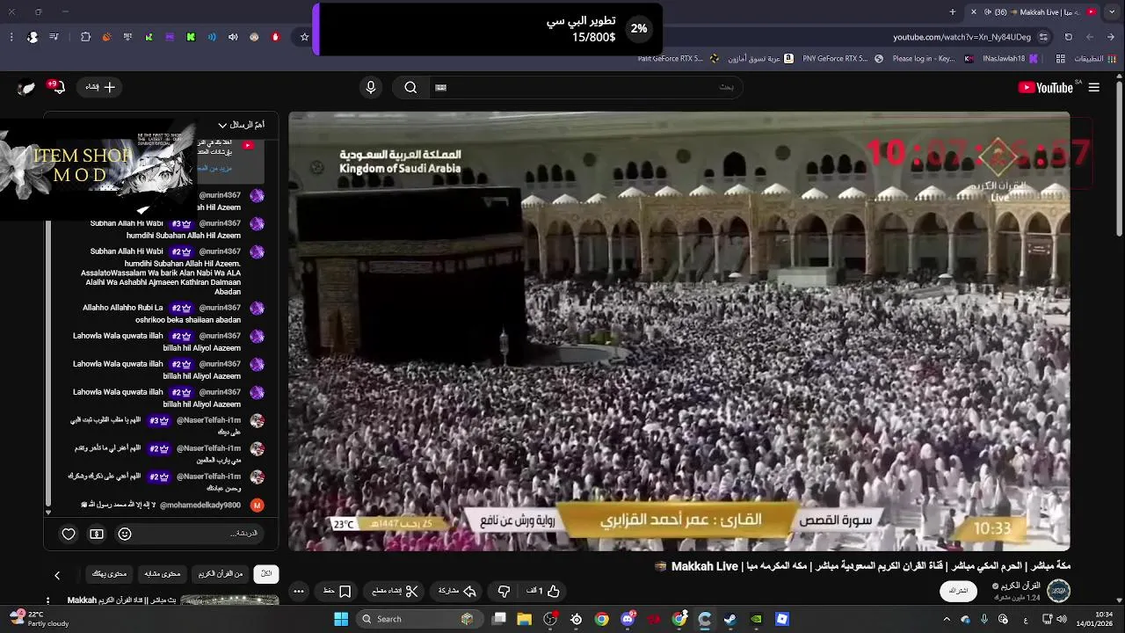The width and height of the screenshot is (1125, 633).
Task: Open a new browser tab
Action: (953, 11)
